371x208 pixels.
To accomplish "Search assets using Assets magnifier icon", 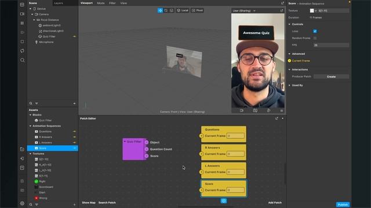I will tap(31, 205).
